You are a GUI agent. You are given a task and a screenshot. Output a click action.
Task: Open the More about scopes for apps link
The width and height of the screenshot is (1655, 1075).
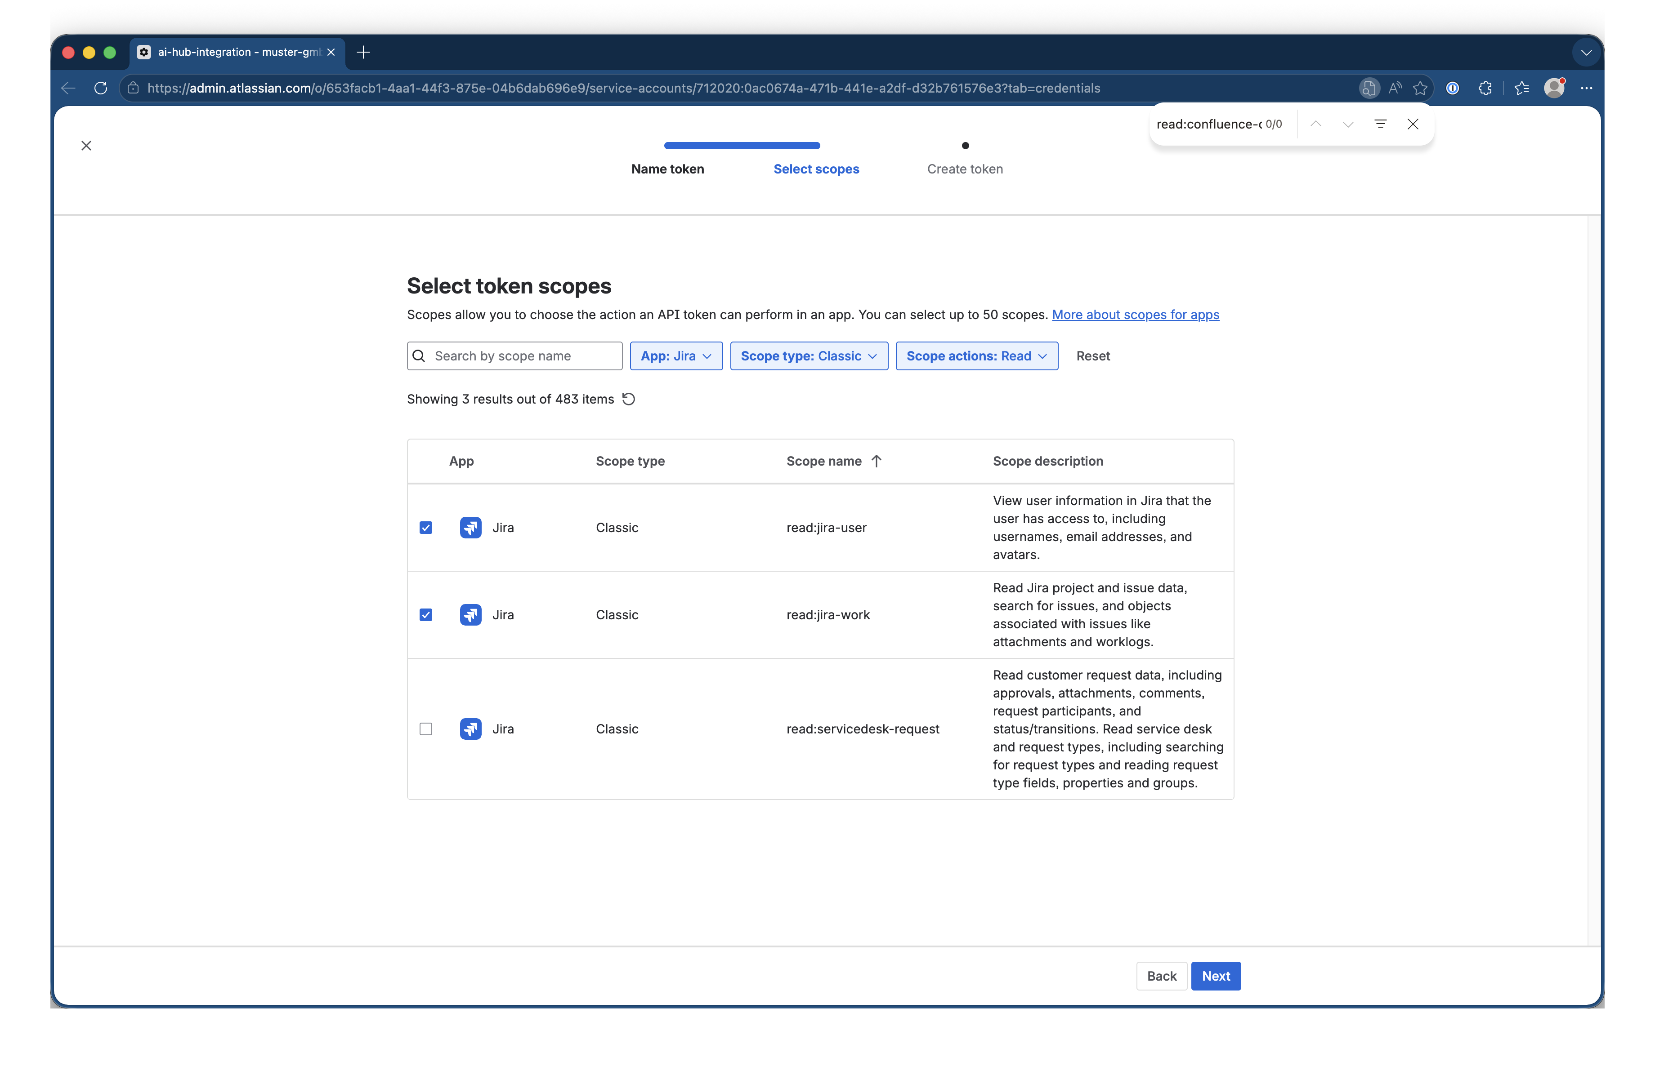coord(1135,315)
